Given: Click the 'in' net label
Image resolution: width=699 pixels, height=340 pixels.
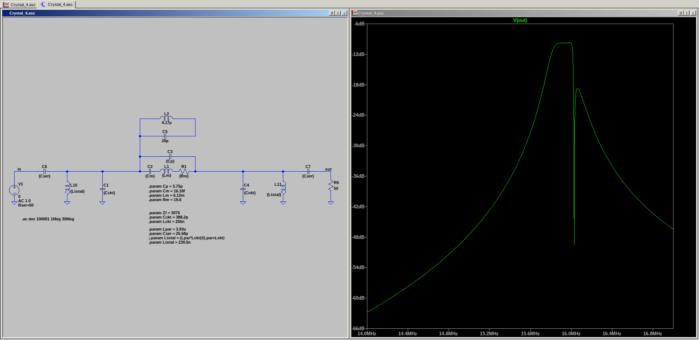Looking at the screenshot, I should click(19, 169).
